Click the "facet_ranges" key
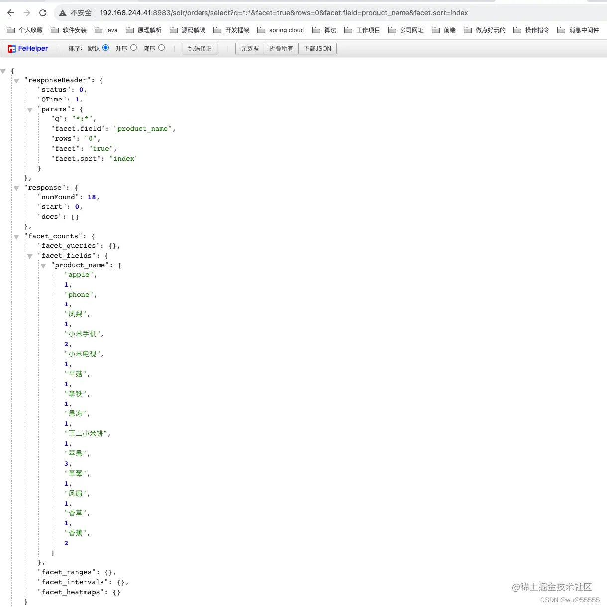Viewport: 607px width, 607px height. [67, 572]
